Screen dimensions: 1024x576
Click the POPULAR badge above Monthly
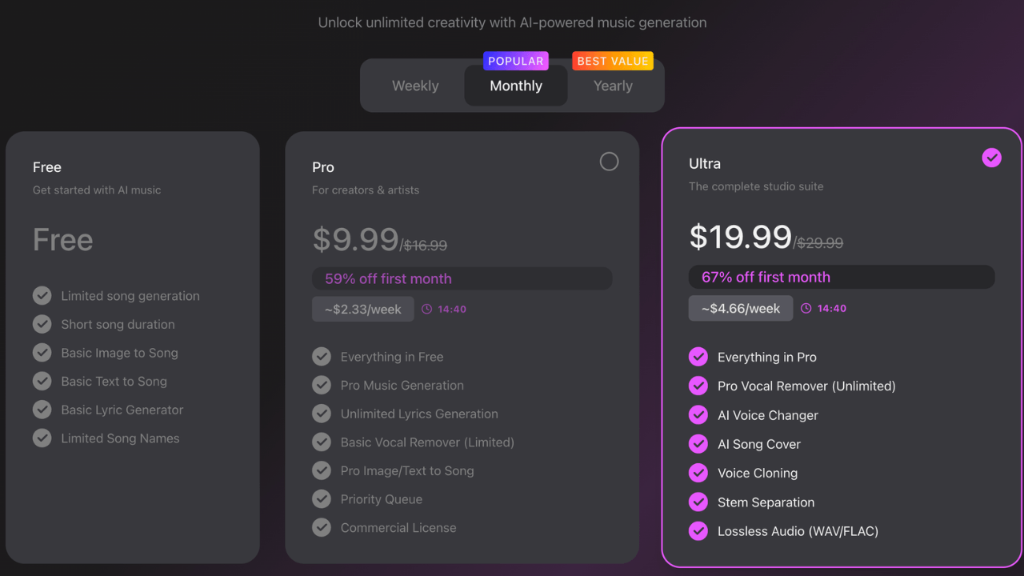tap(516, 61)
